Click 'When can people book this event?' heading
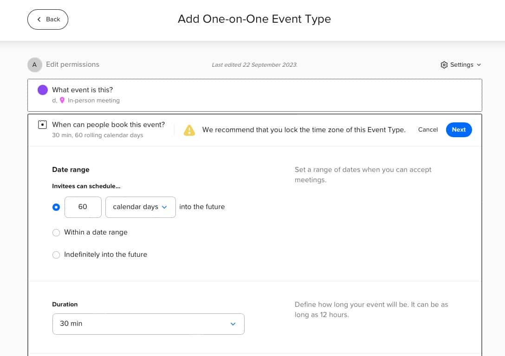The width and height of the screenshot is (505, 356). (108, 125)
